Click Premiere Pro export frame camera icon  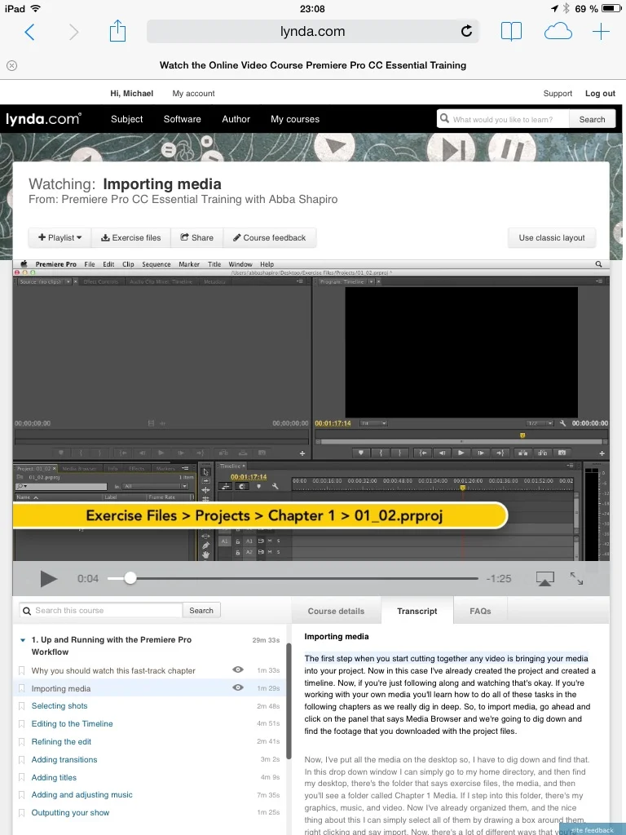562,453
